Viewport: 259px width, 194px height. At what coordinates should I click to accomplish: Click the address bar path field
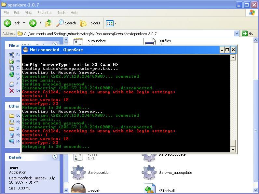coord(126,34)
